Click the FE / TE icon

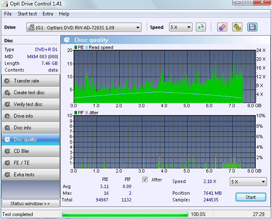7,163
